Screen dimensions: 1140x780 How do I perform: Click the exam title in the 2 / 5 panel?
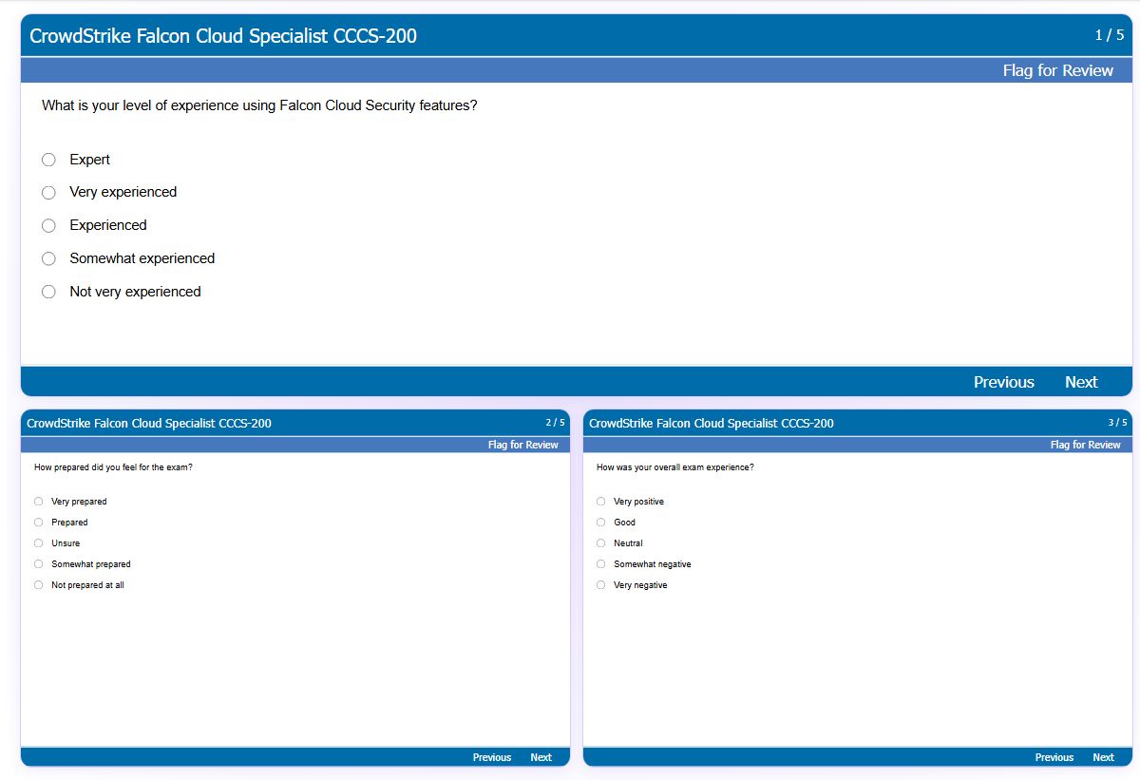[x=149, y=424]
